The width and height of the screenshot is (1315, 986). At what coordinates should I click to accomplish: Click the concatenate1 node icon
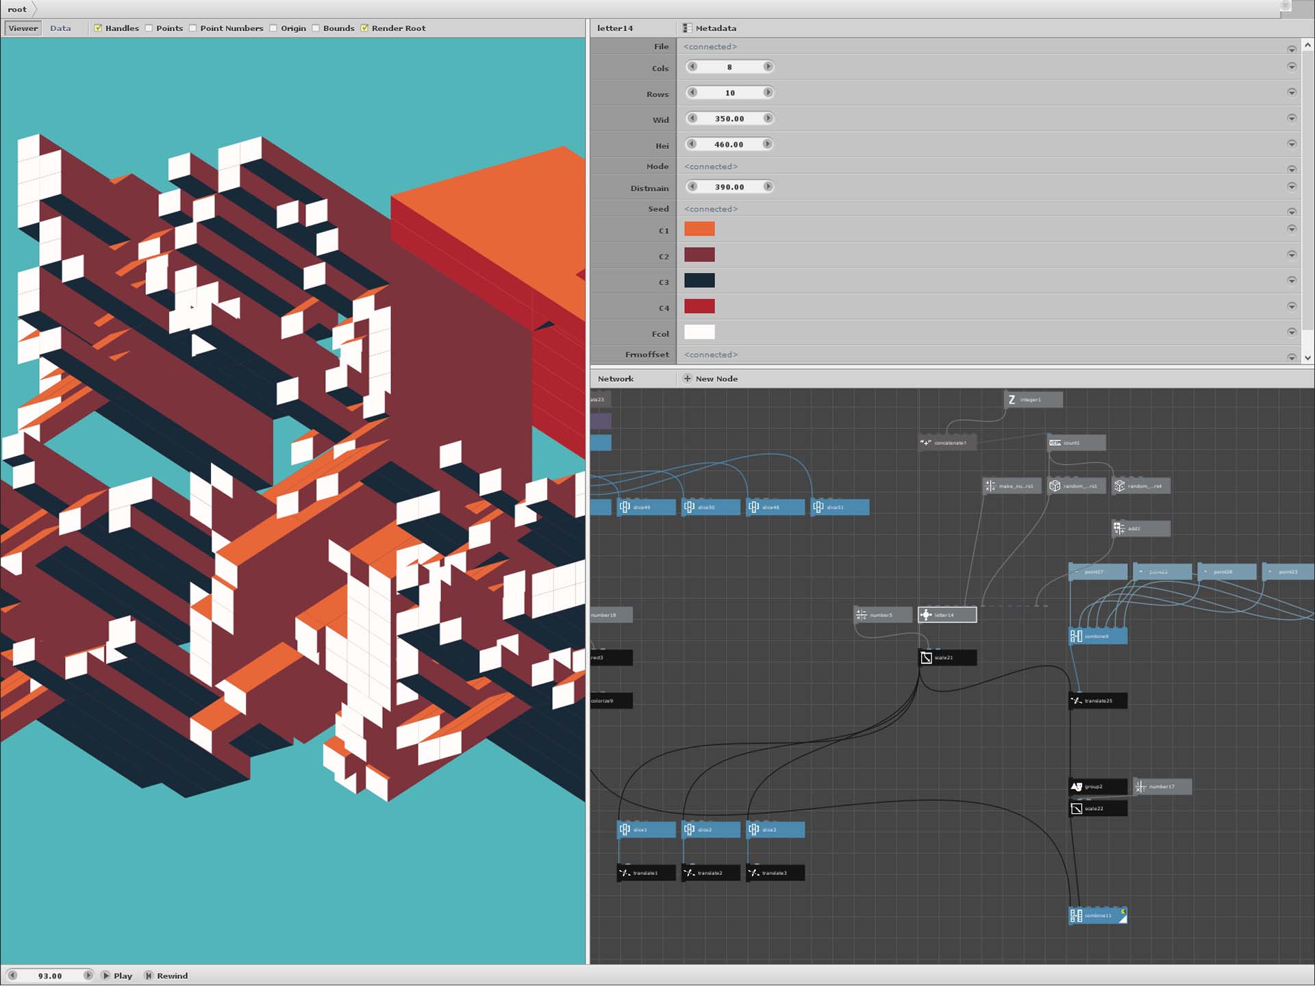coord(926,443)
